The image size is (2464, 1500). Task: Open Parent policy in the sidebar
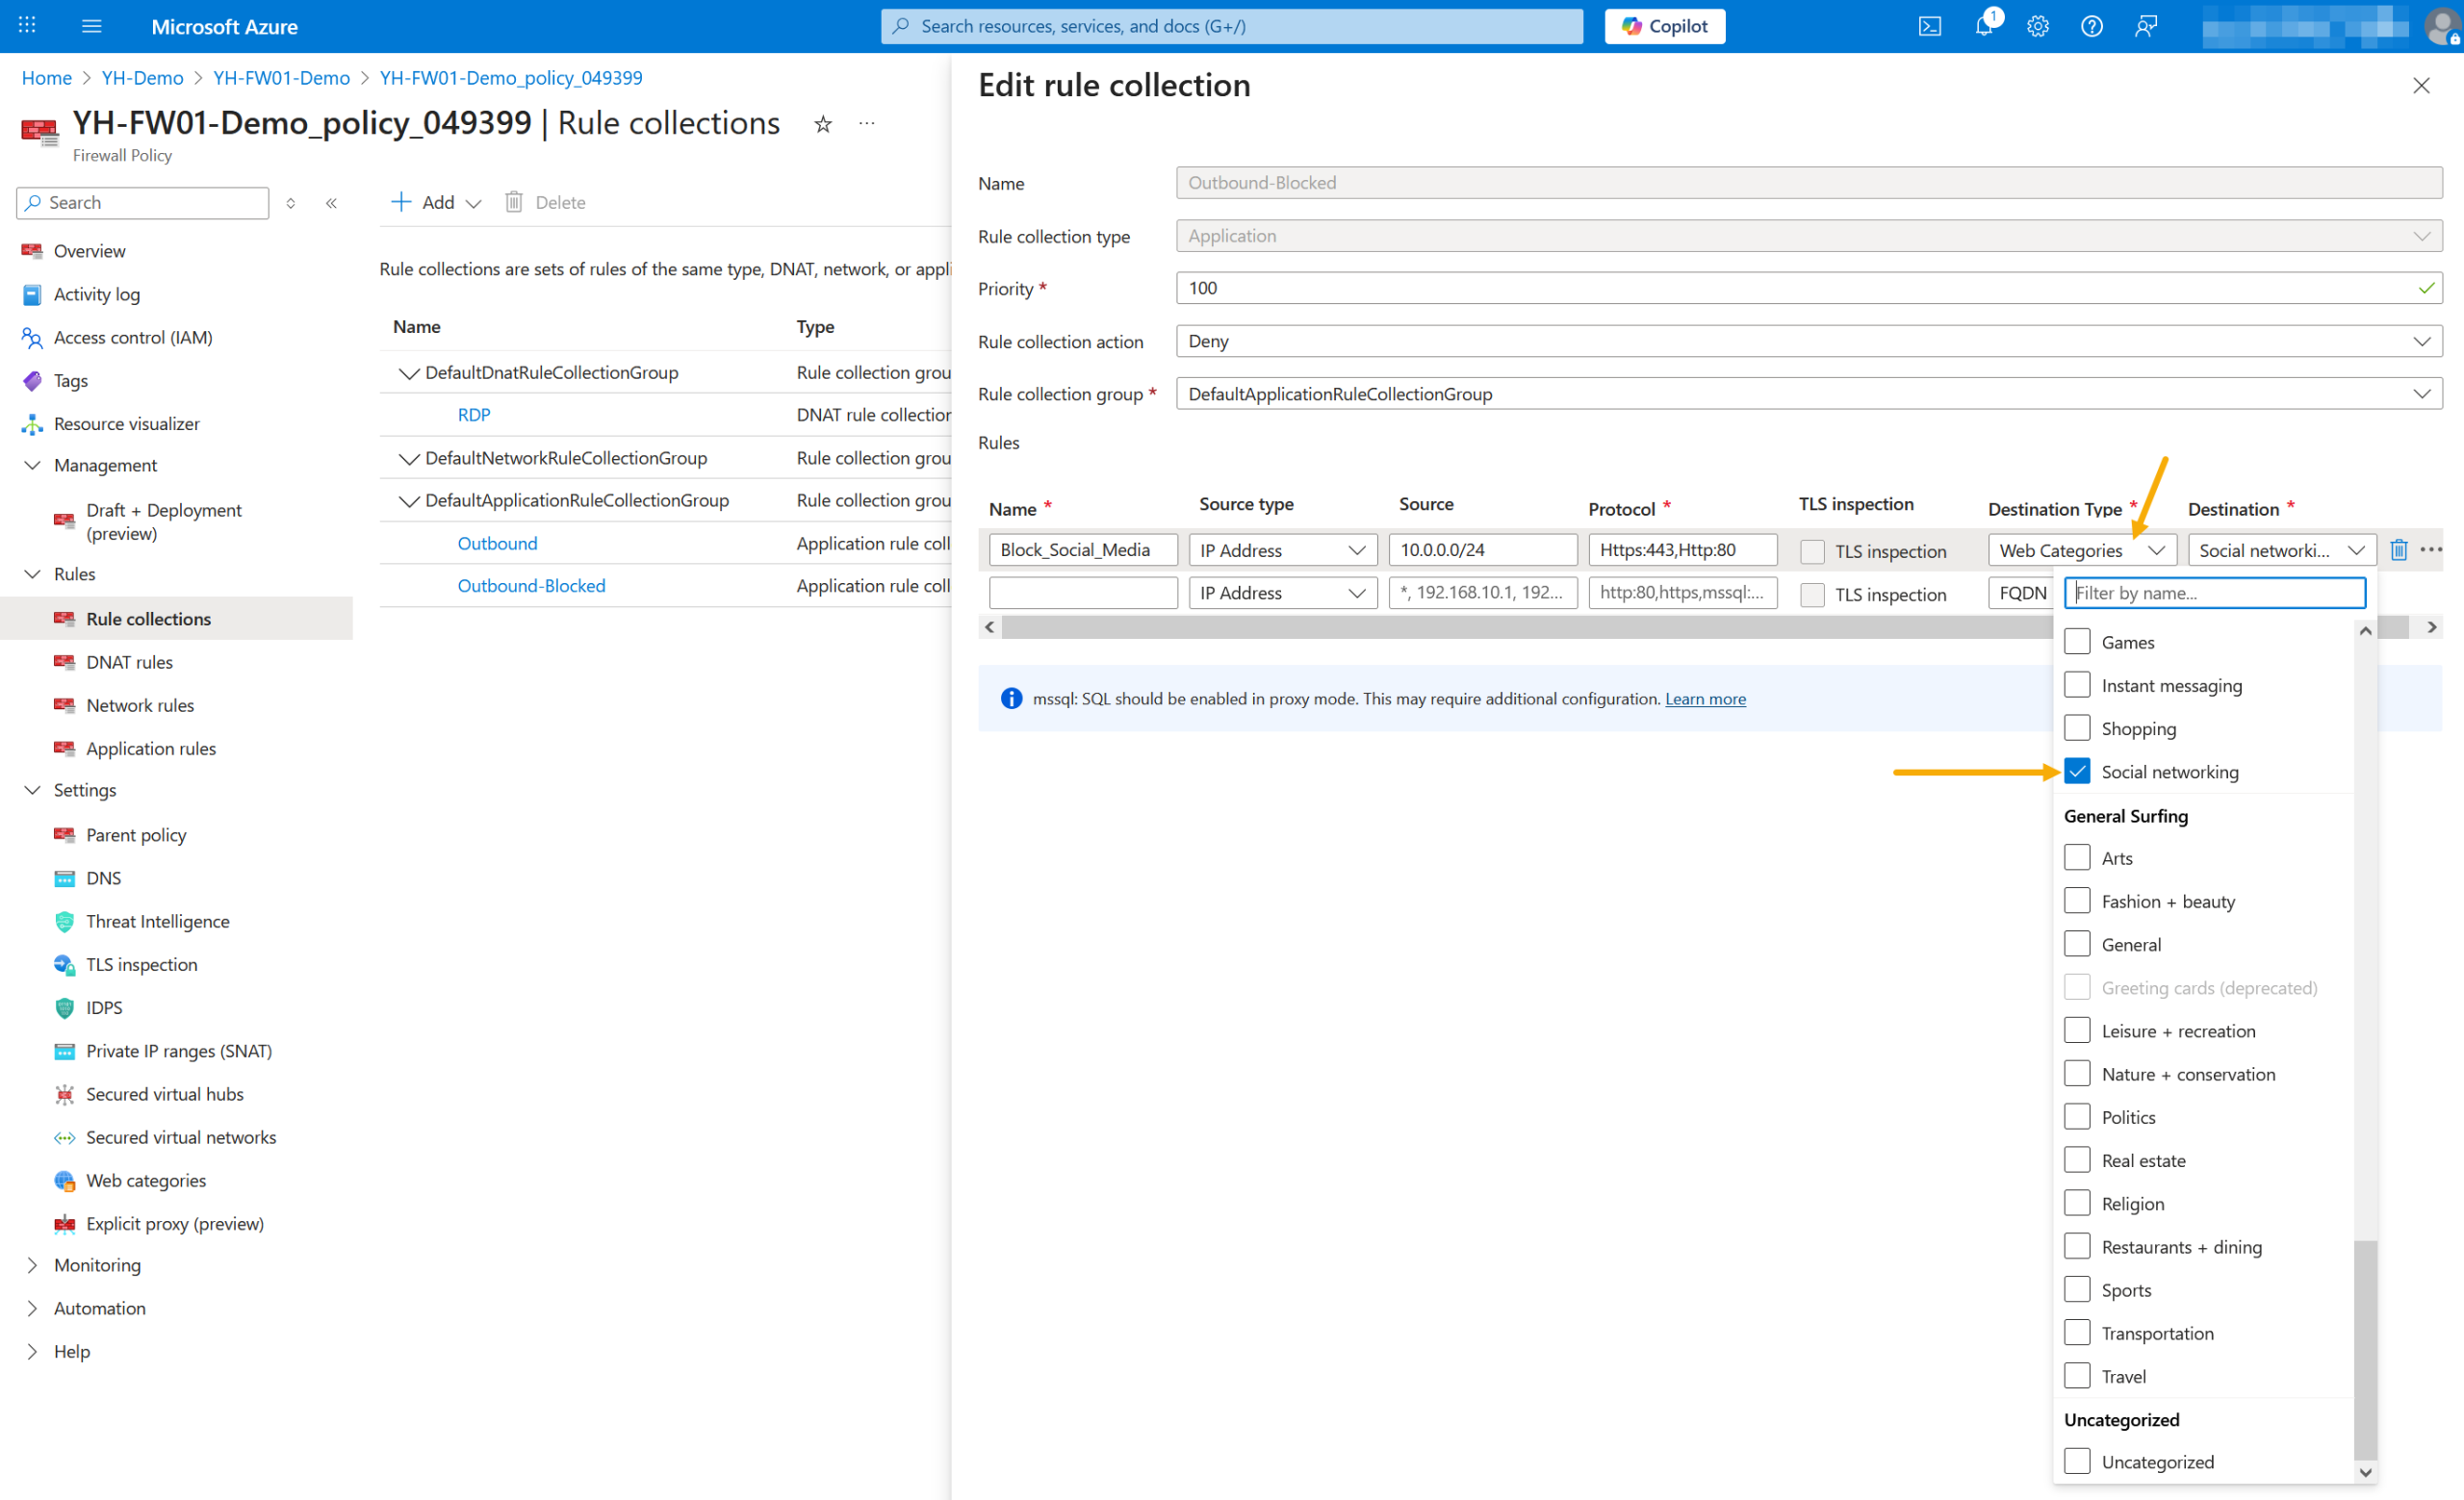click(x=136, y=834)
